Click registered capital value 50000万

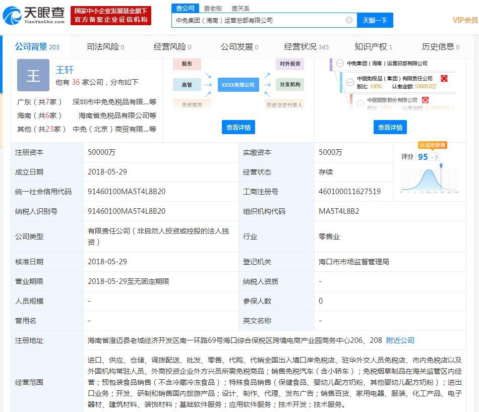pos(101,152)
